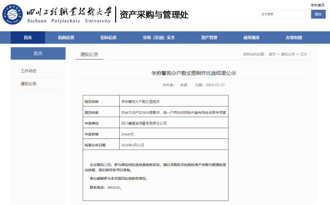Click the line 衷心感谢参与本次项目比选的各单位

[x=119, y=179]
